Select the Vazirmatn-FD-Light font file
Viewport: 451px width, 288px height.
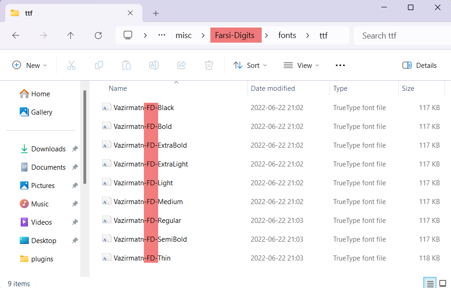[143, 183]
